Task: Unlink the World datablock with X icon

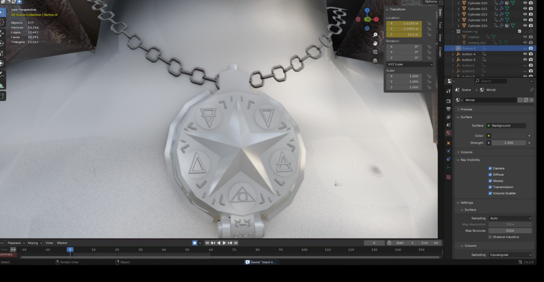Action: tap(531, 100)
